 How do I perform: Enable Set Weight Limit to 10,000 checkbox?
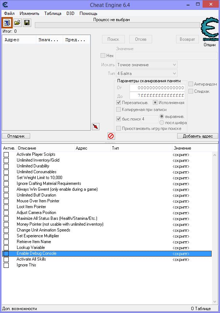[6, 178]
